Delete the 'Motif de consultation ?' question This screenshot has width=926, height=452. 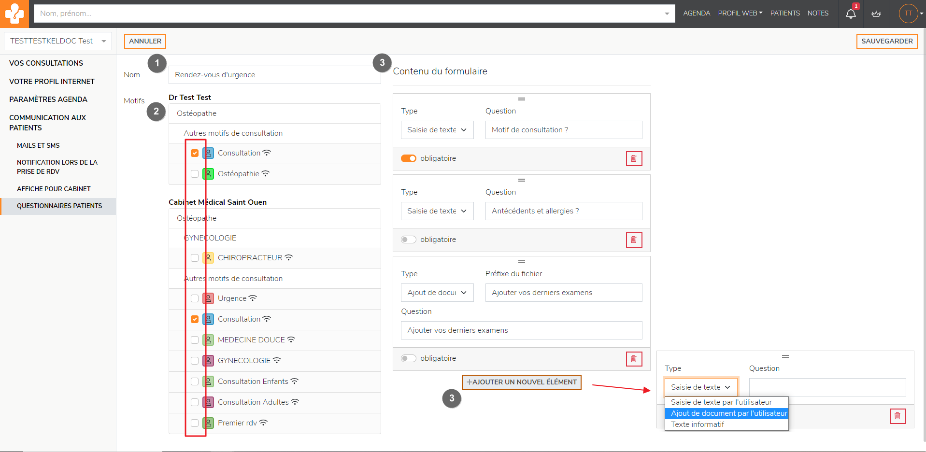coord(634,158)
